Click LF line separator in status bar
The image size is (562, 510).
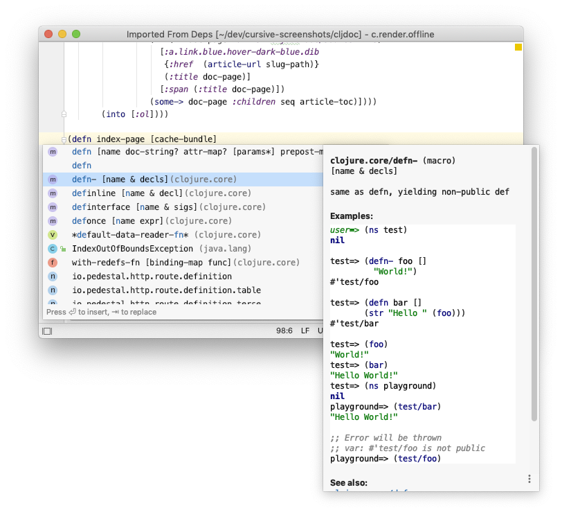pos(305,331)
